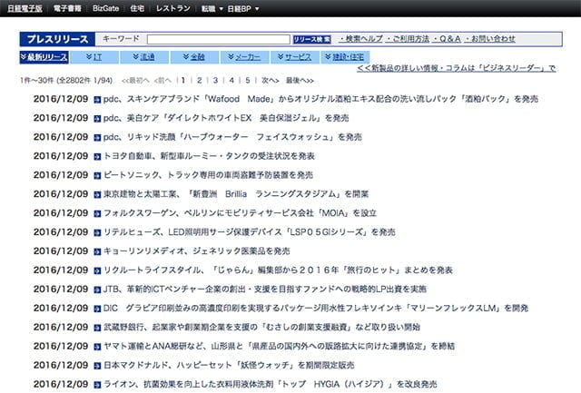Open 電子書籍 in top navigation

(x=67, y=8)
